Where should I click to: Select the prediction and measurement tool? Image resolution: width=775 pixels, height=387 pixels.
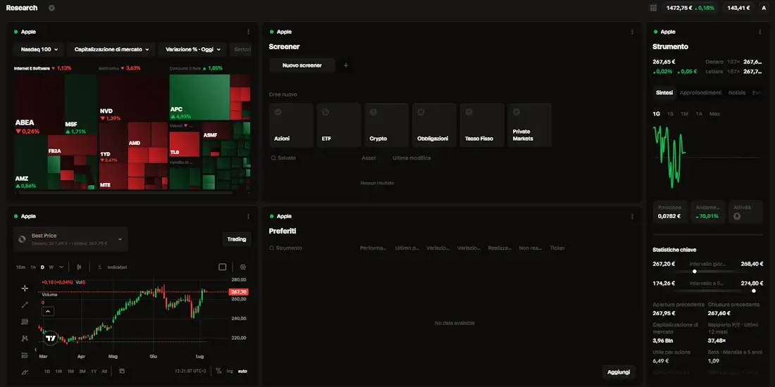(x=25, y=355)
